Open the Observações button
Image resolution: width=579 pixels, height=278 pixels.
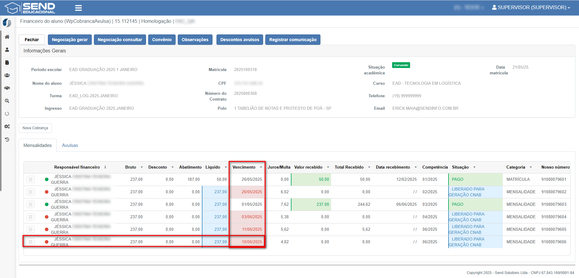point(195,40)
